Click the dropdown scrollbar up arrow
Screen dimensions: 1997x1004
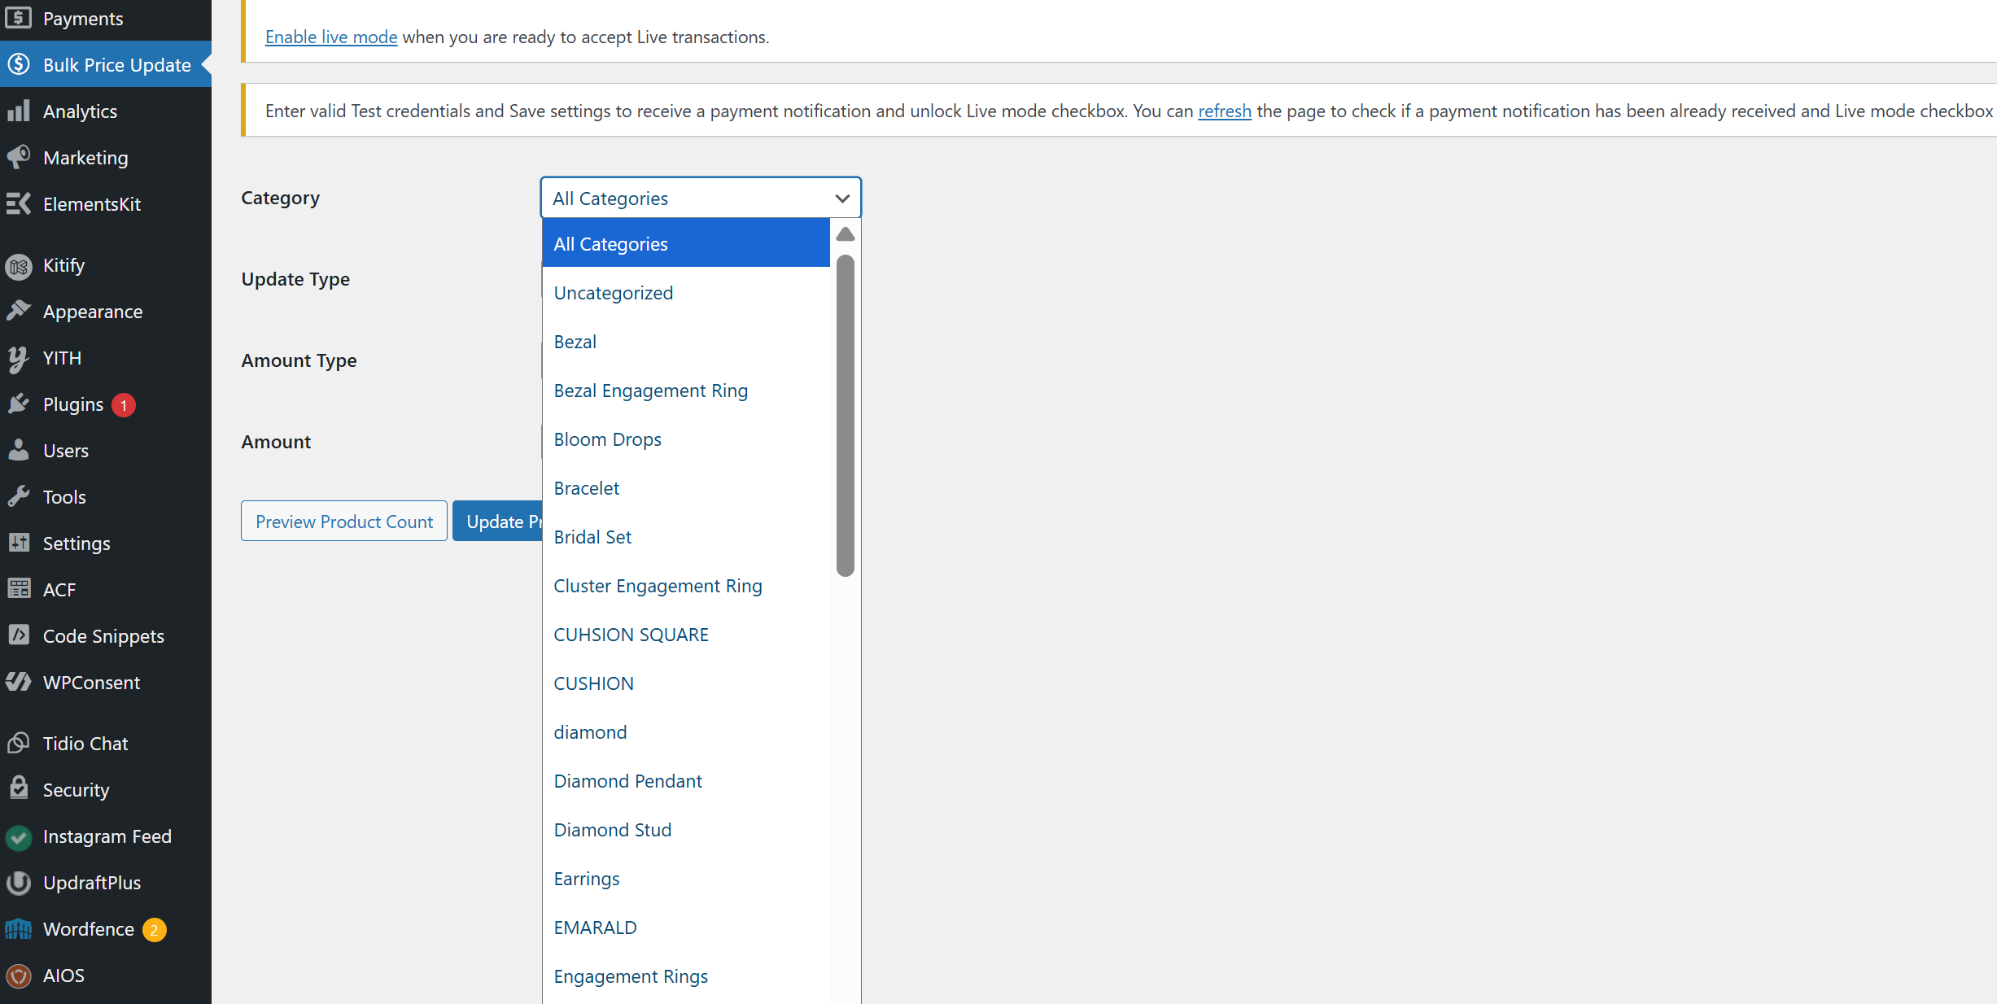tap(846, 234)
